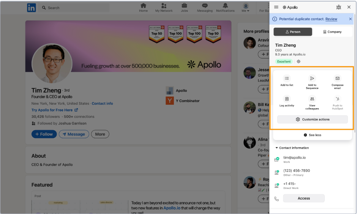The width and height of the screenshot is (357, 214).
Task: Click the Apollo.io link in featured post
Action: pyautogui.click(x=172, y=208)
